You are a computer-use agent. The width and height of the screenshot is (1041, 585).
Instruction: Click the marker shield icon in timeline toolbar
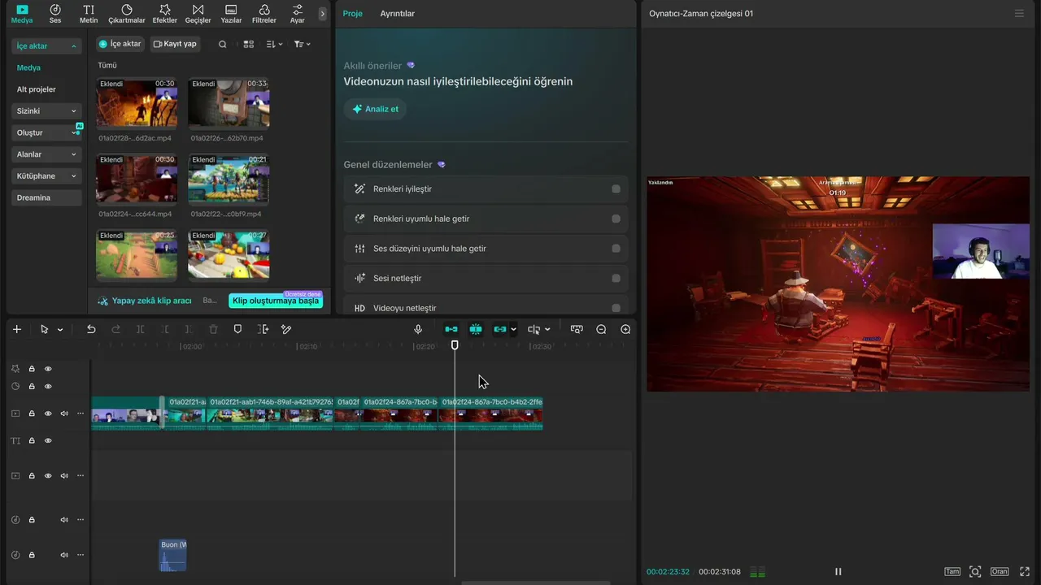click(237, 329)
